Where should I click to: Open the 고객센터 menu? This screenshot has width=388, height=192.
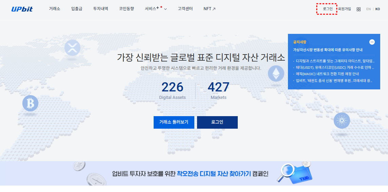185,9
